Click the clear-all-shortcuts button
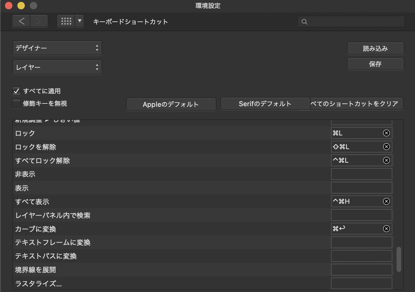415x292 pixels. 356,104
